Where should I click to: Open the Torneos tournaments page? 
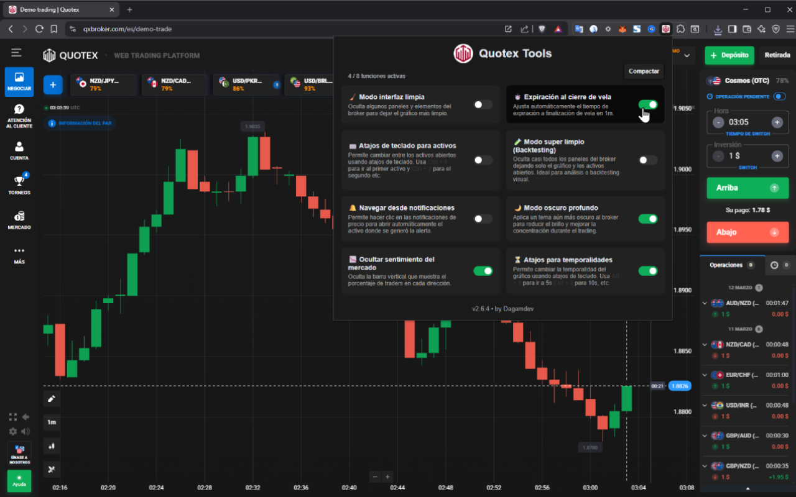coord(19,185)
